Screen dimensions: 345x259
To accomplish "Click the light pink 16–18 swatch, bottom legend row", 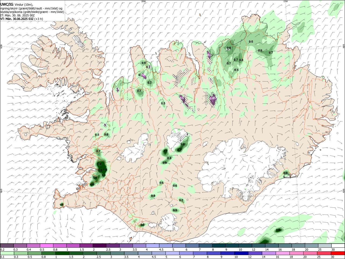I will click(282, 253).
